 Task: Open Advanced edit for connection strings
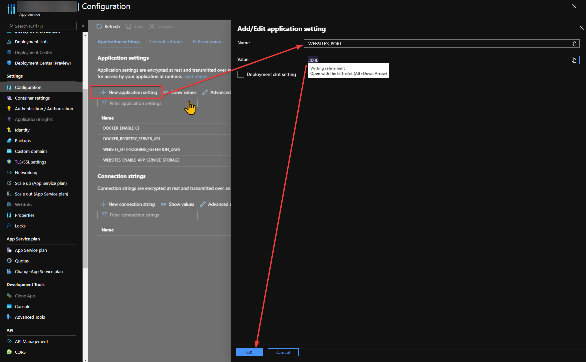(x=215, y=204)
